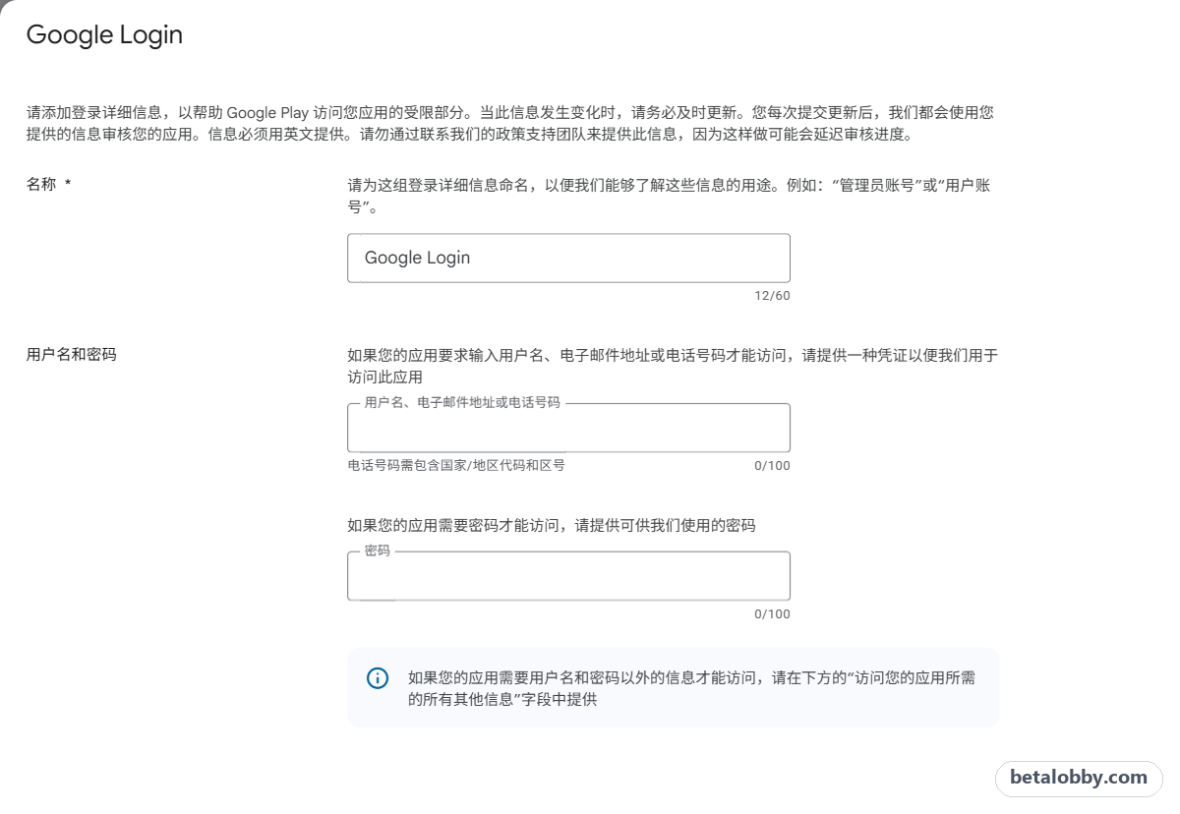The image size is (1180, 814).
Task: Select the "用户名和密码" section label
Action: [71, 354]
